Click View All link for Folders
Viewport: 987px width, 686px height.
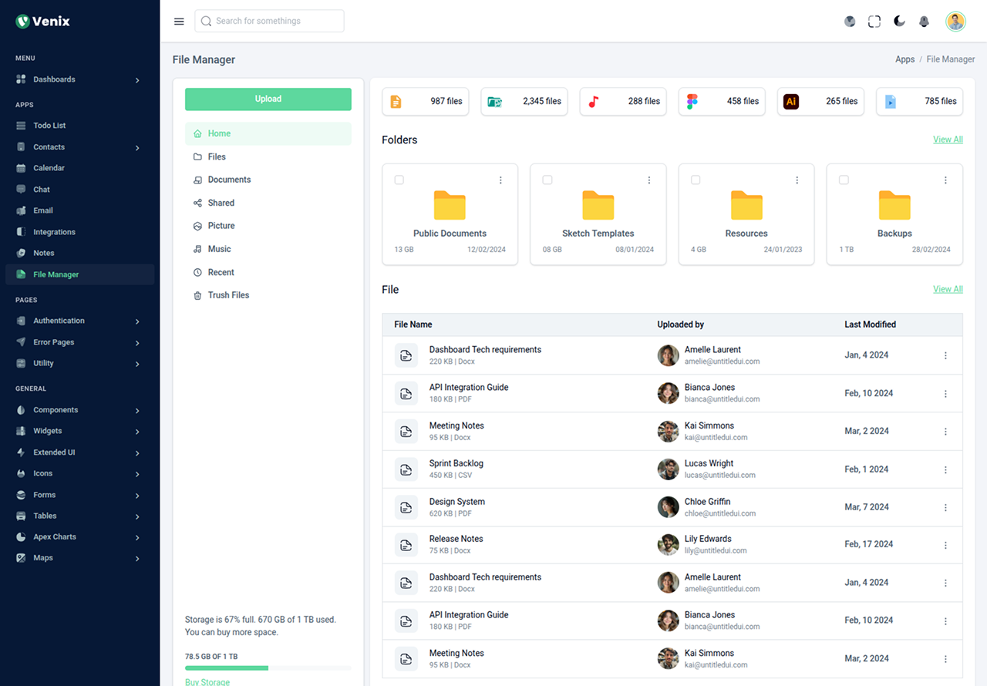[948, 140]
